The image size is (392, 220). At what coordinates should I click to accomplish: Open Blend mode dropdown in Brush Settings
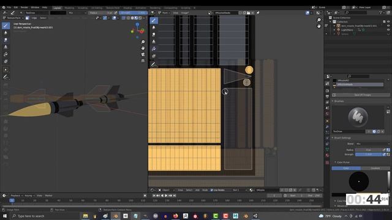pos(372,144)
